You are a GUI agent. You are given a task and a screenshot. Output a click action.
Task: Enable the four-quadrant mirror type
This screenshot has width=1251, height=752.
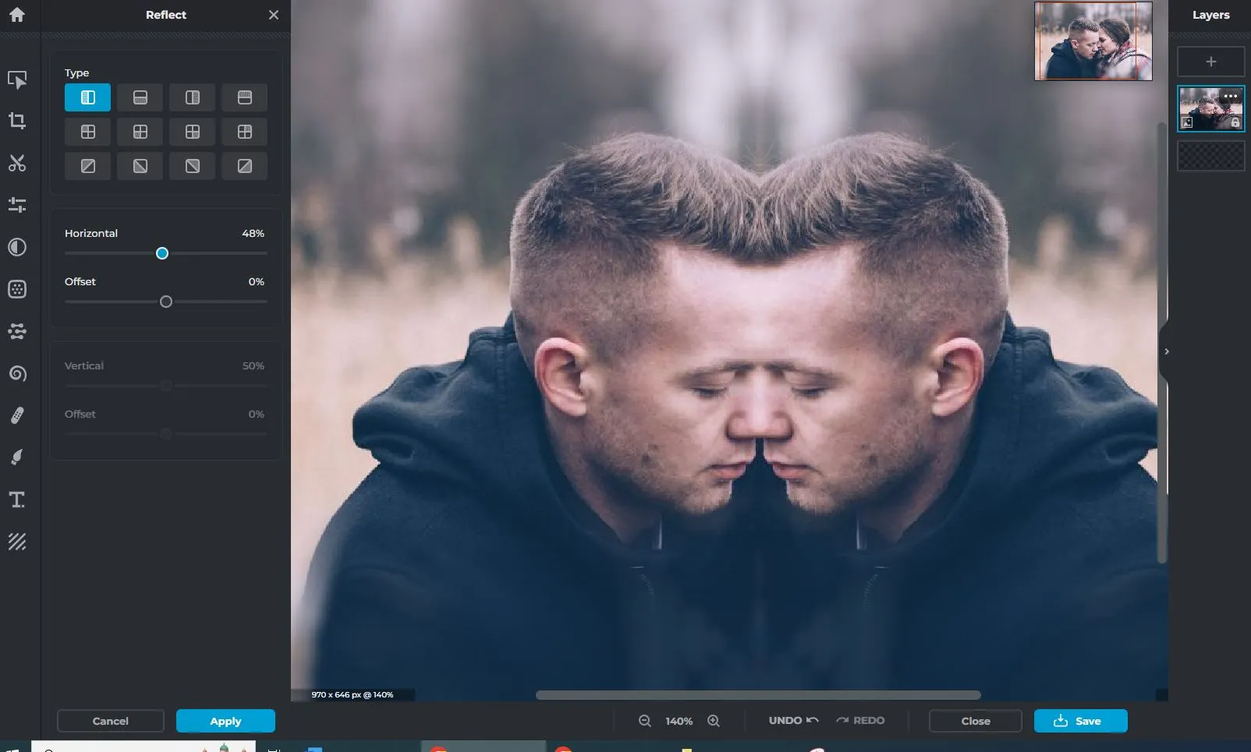pyautogui.click(x=87, y=132)
